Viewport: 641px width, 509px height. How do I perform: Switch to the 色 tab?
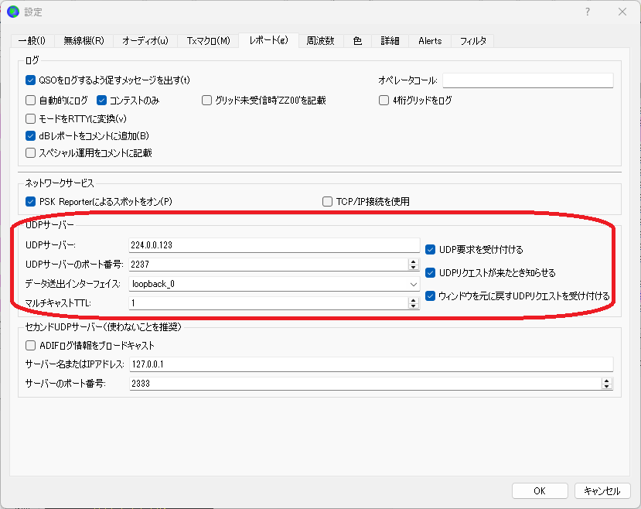coord(357,41)
